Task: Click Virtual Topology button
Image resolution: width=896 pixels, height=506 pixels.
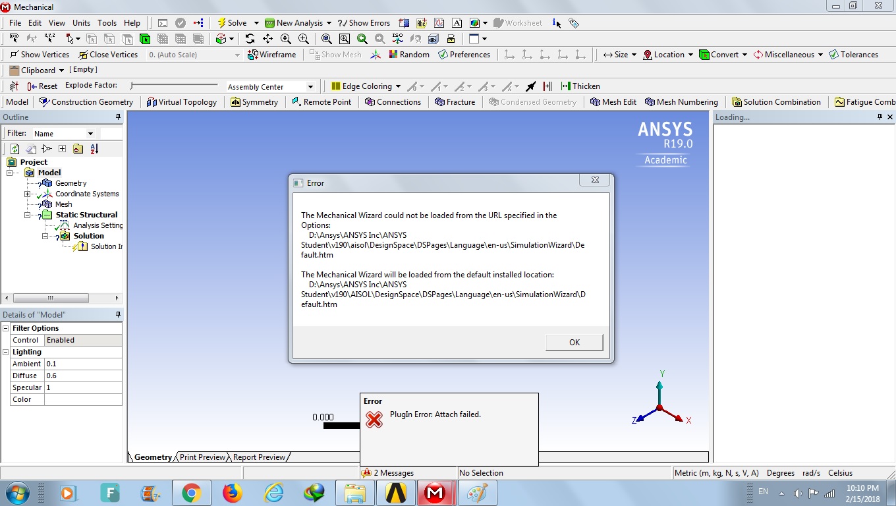Action: tap(182, 102)
